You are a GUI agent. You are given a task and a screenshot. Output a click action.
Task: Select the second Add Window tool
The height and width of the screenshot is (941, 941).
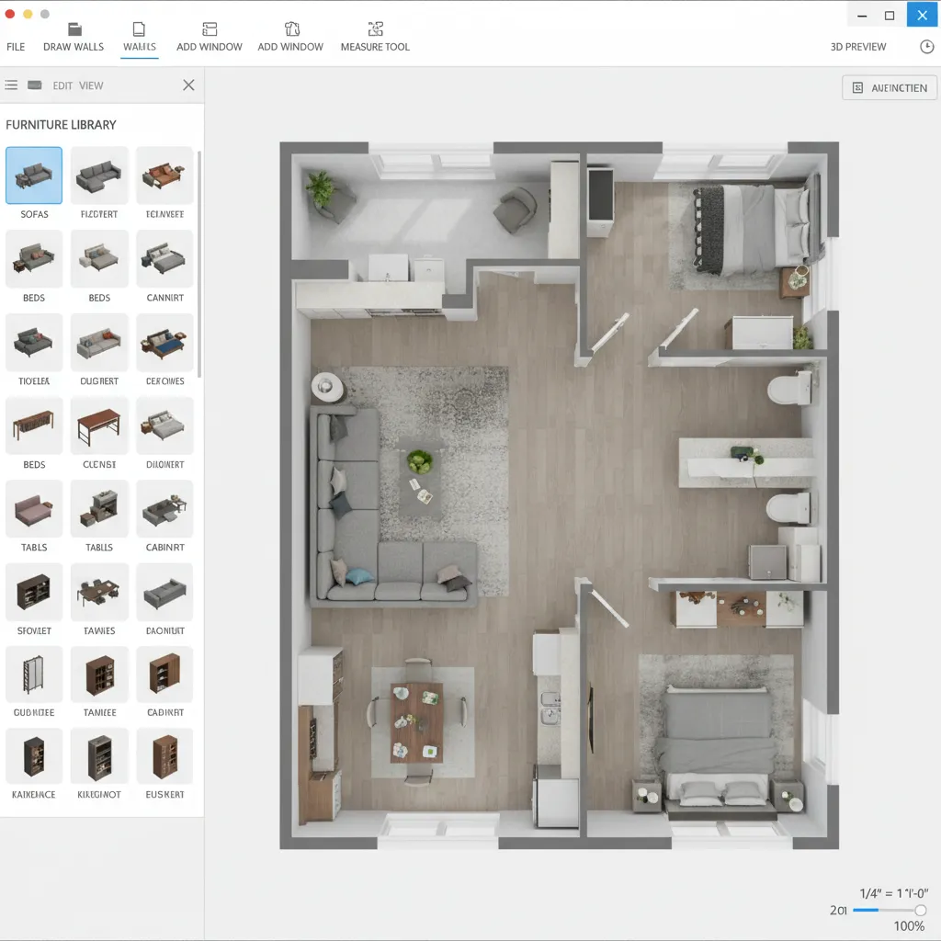click(290, 35)
